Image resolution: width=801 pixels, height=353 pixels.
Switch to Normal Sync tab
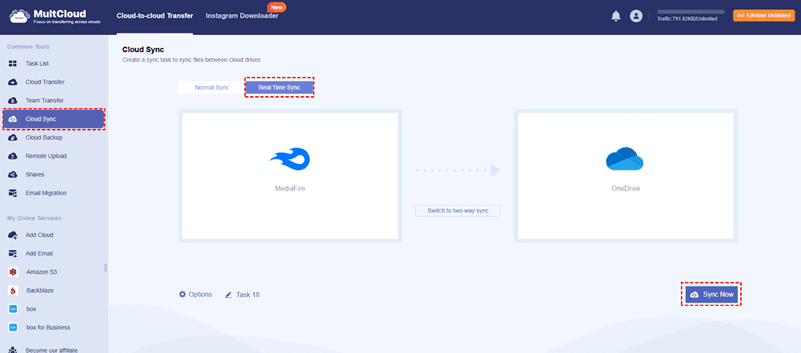coord(211,87)
